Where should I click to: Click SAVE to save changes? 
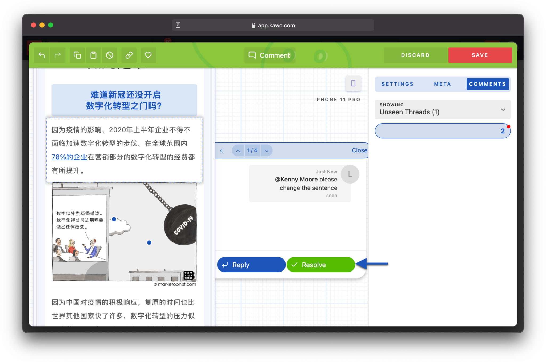480,55
